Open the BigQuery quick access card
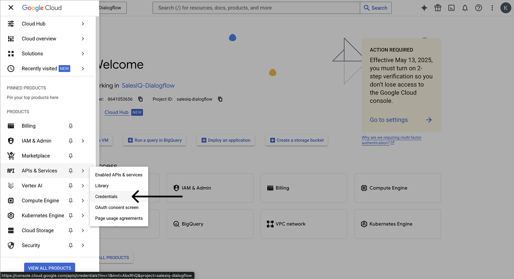The height and width of the screenshot is (279, 514). click(x=210, y=224)
